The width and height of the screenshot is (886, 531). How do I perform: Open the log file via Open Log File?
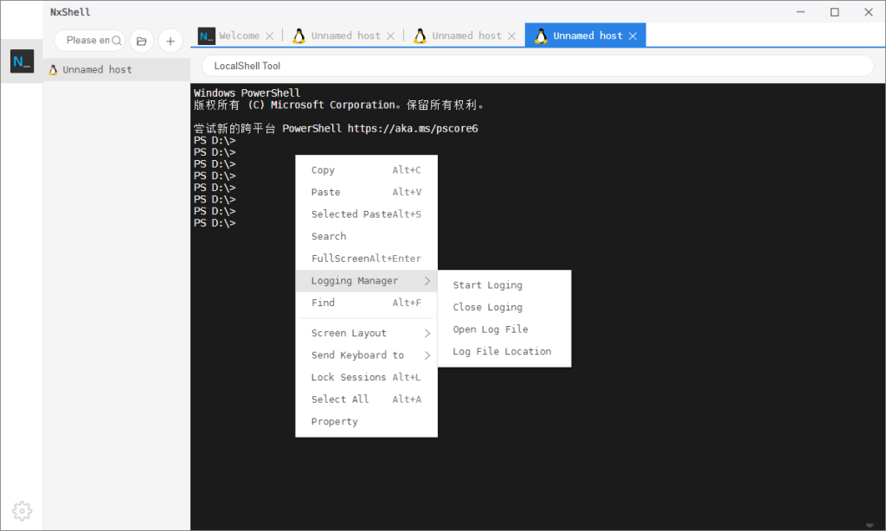click(x=491, y=329)
